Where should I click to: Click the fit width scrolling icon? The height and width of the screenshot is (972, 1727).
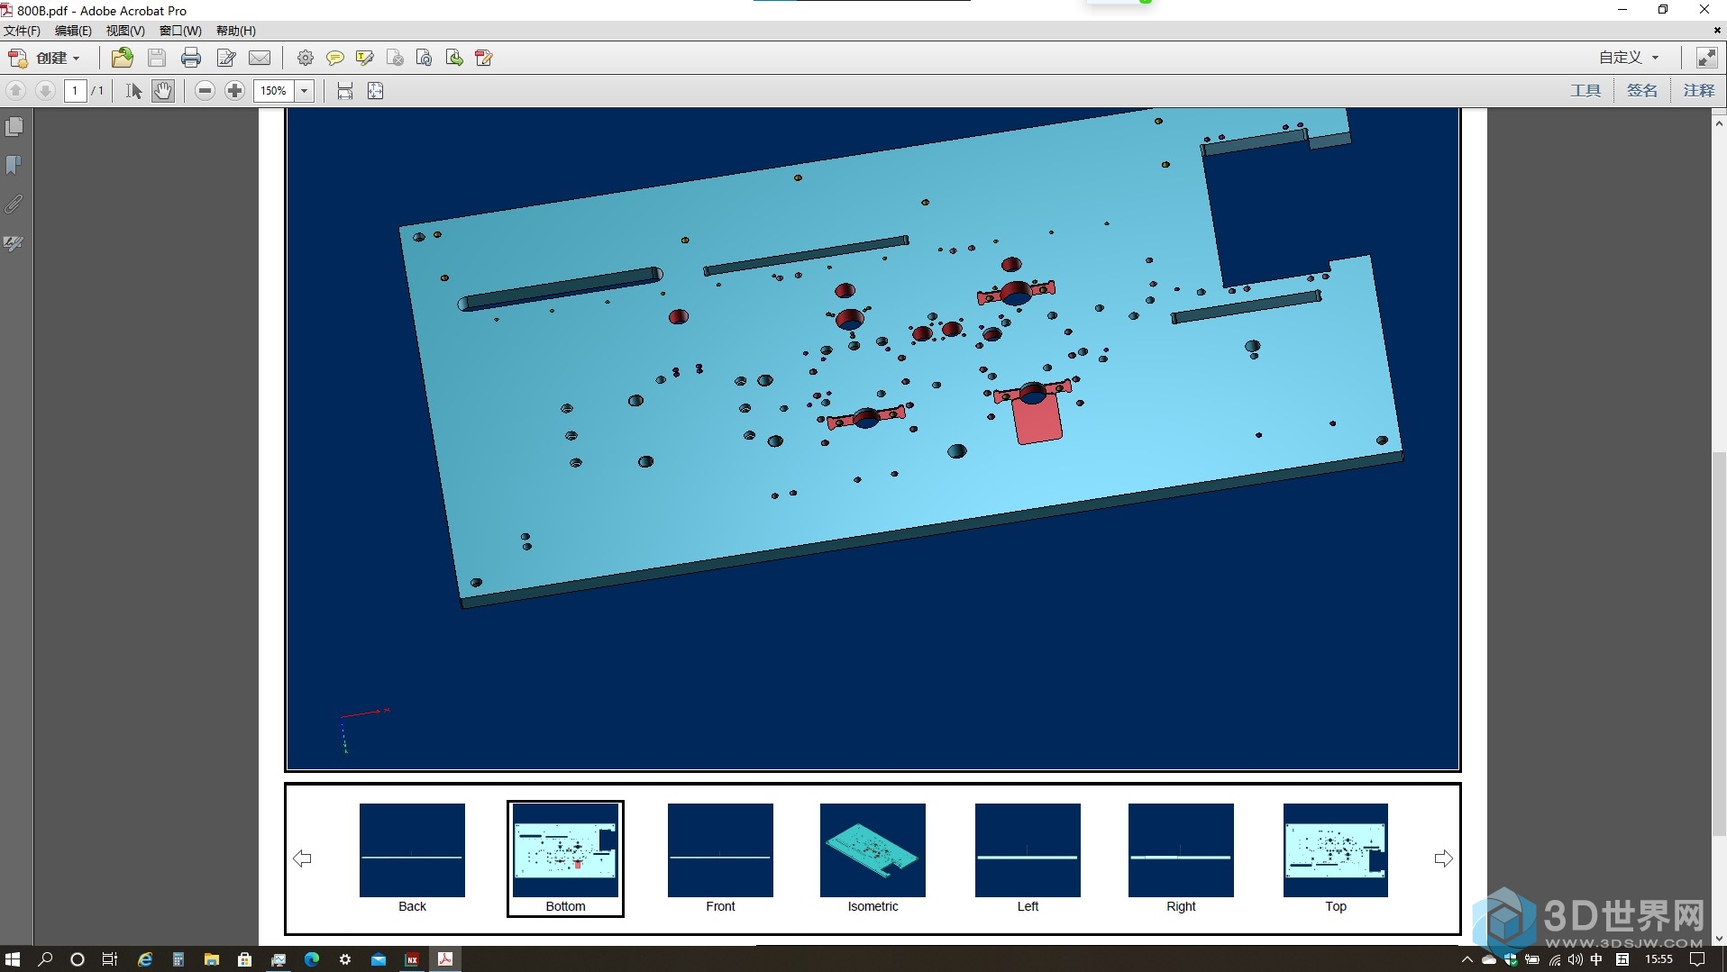(x=345, y=90)
